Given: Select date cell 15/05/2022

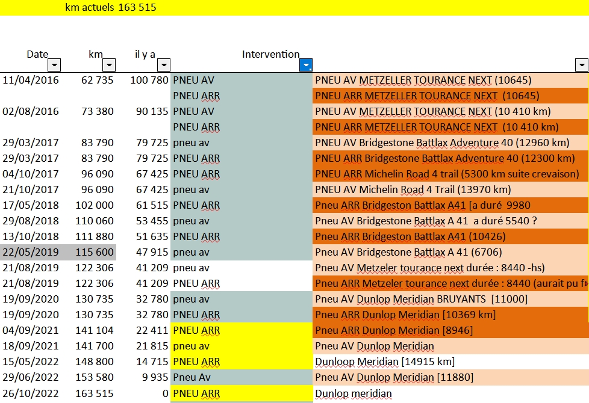Looking at the screenshot, I should coord(31,361).
